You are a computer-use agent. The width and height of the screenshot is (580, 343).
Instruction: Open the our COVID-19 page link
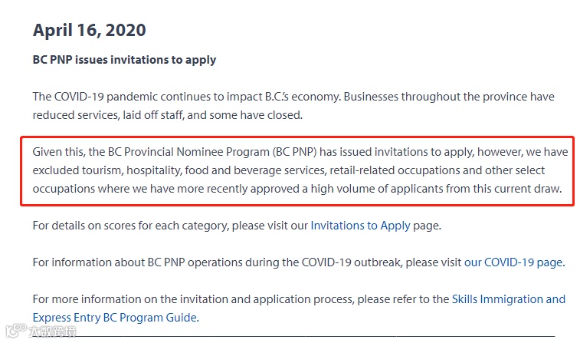coord(513,262)
